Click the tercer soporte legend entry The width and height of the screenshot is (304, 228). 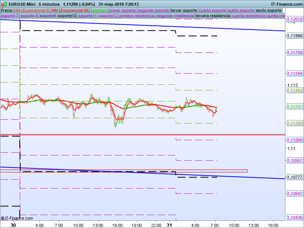pyautogui.click(x=184, y=10)
